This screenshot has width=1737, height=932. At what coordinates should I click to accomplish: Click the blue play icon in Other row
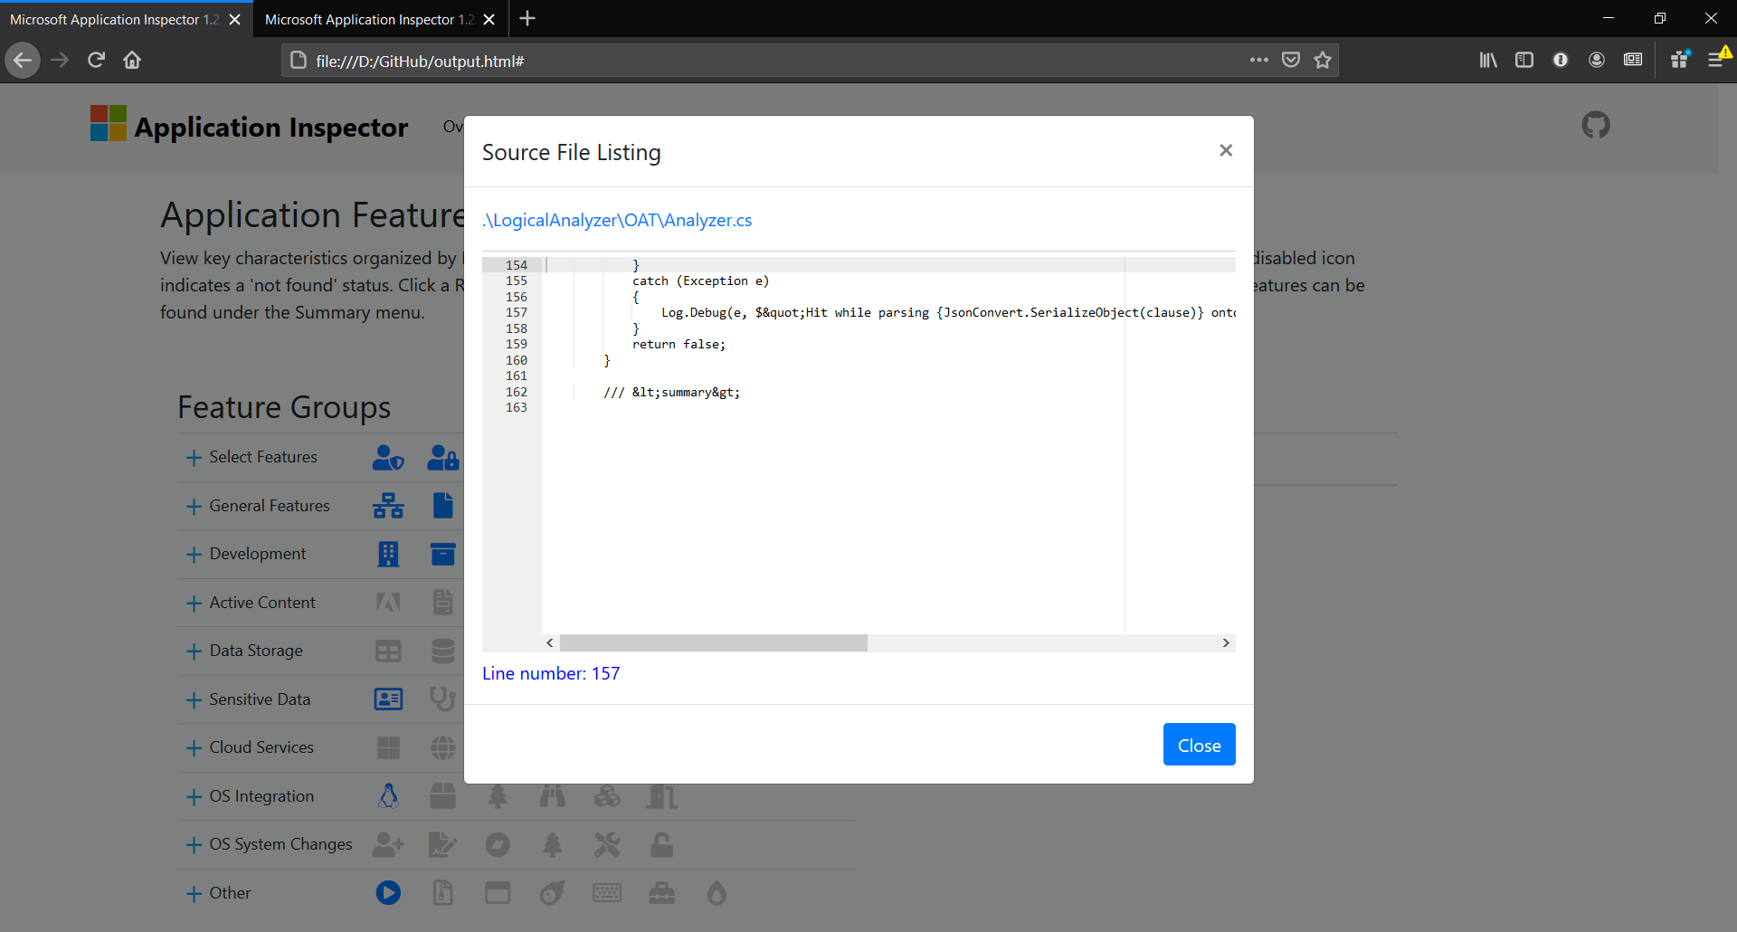tap(388, 892)
